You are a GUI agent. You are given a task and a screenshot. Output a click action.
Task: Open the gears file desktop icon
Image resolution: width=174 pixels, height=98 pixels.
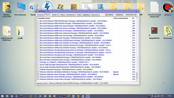point(87,7)
